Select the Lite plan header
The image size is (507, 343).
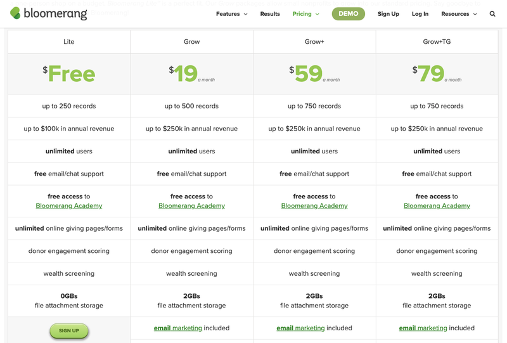point(69,42)
